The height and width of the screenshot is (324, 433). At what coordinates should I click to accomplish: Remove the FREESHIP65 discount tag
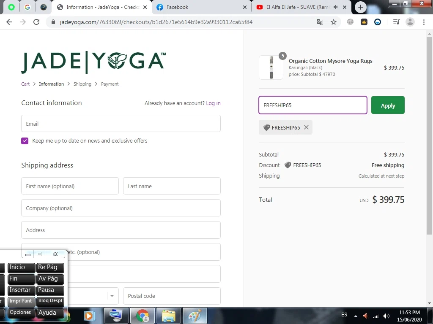[306, 127]
